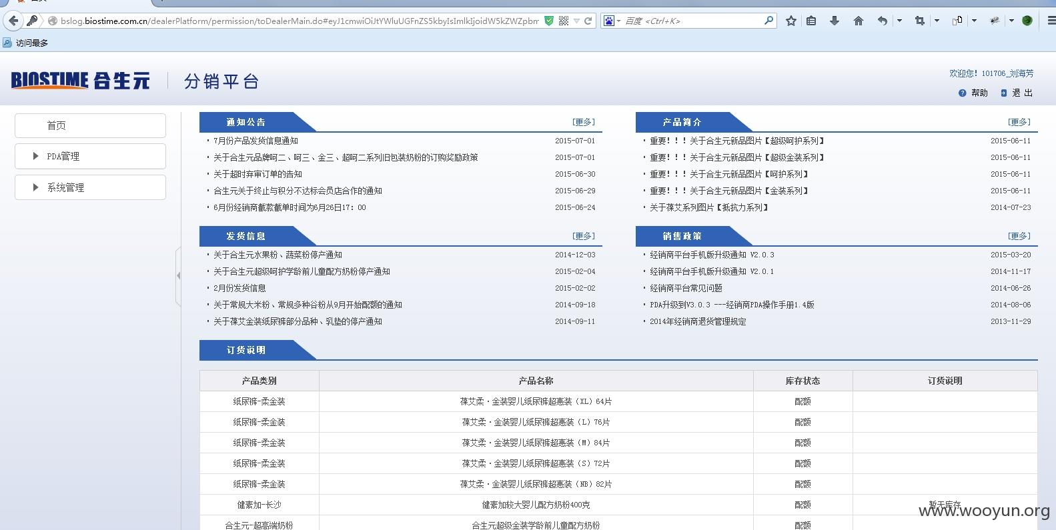Click the browser back arrow button
Image resolution: width=1056 pixels, height=530 pixels.
pyautogui.click(x=13, y=21)
